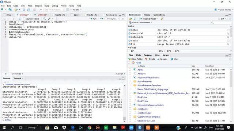The width and height of the screenshot is (234, 131).
Task: Open the Custom Office Templates folder link
Action: coord(149,117)
